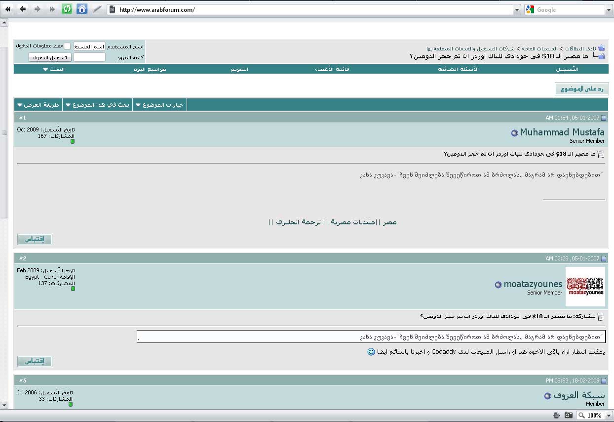Open the zoom level dropdown arrow
The width and height of the screenshot is (614, 422).
[609, 416]
